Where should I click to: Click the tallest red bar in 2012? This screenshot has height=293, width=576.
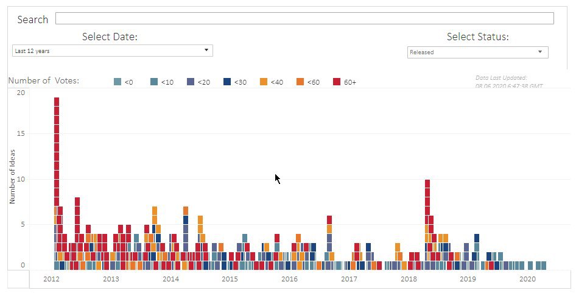[x=57, y=152]
